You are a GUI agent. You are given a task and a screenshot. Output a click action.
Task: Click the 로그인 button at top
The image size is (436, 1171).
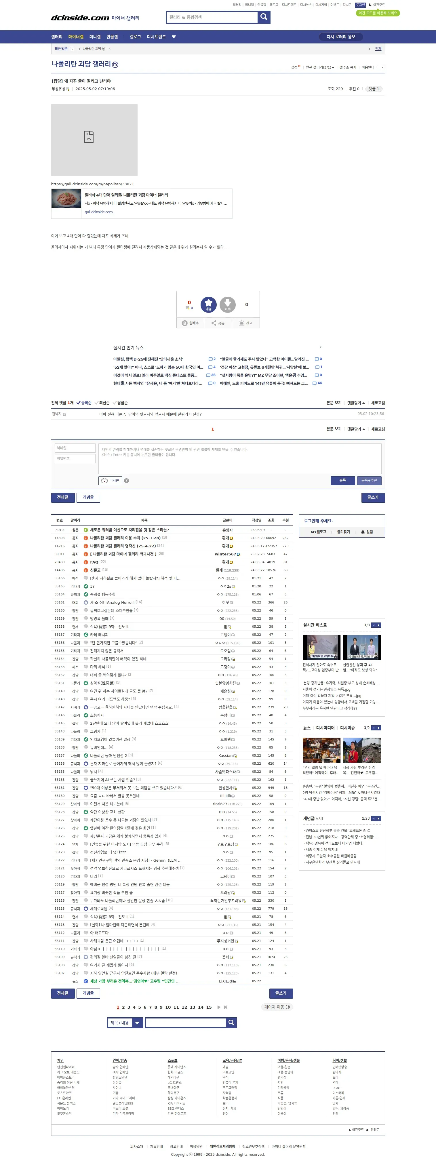(x=360, y=5)
